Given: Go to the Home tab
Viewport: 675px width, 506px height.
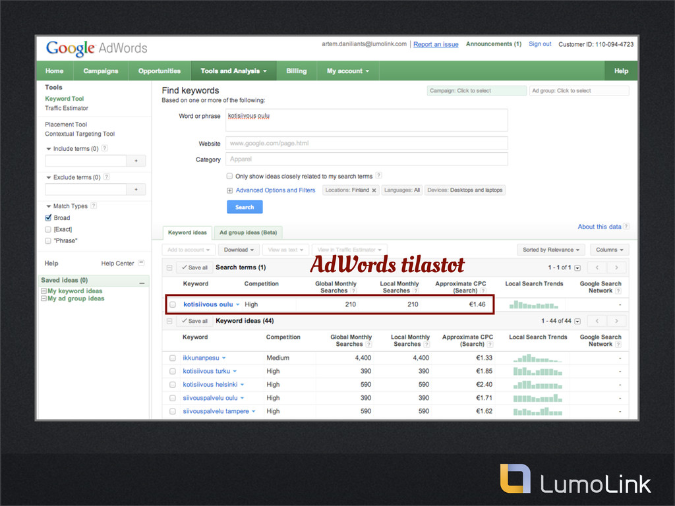Looking at the screenshot, I should (54, 71).
